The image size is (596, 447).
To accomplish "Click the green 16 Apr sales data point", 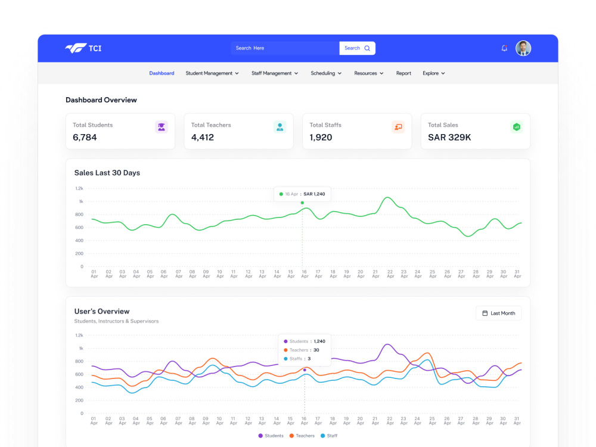I will 303,203.
